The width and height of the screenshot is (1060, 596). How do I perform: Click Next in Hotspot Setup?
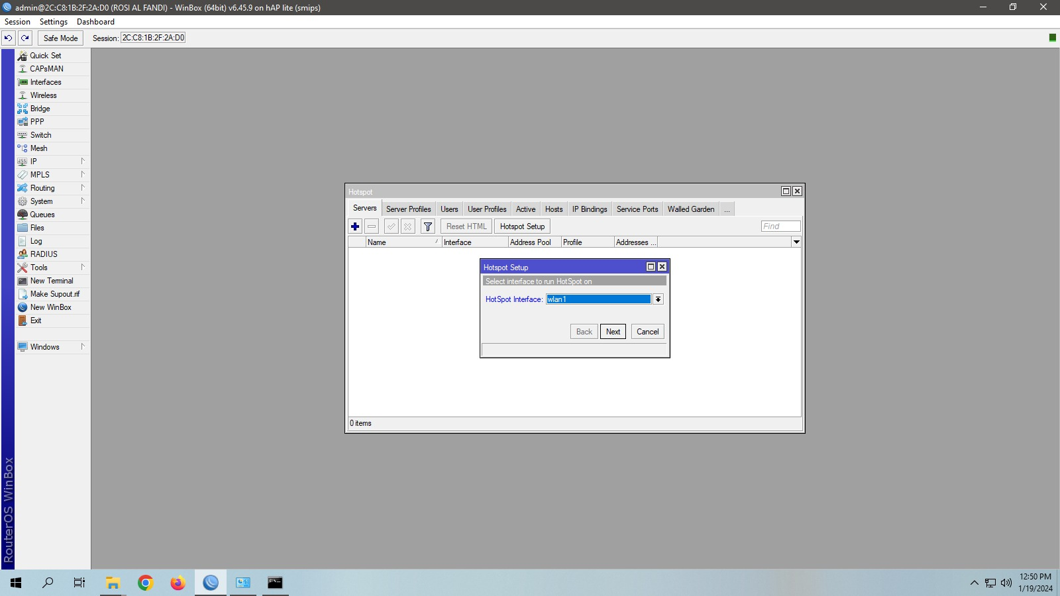click(x=613, y=332)
